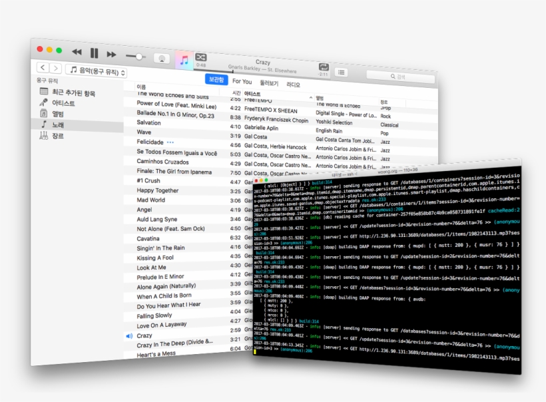Pause playback in iTunes
The image size is (546, 402).
pos(94,53)
